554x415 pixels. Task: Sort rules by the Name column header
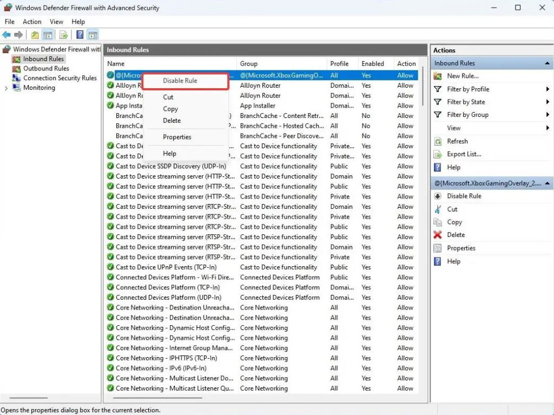pos(170,64)
